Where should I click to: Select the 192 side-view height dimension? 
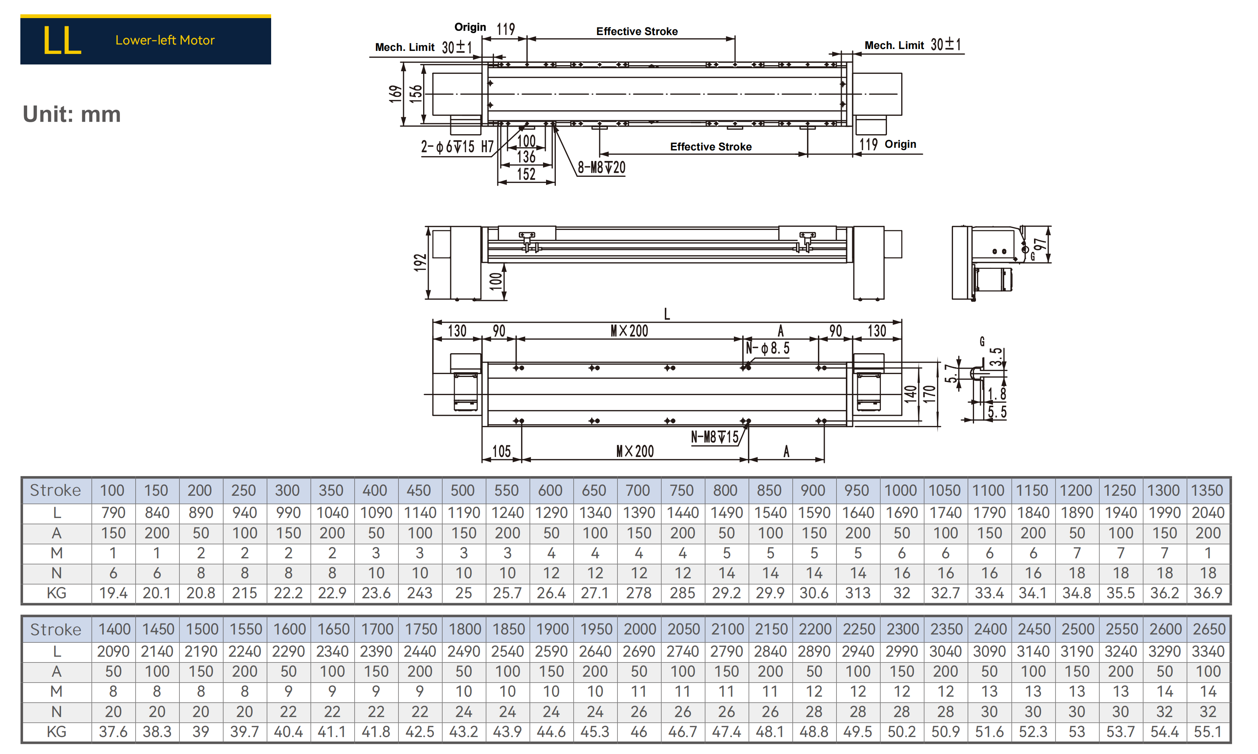420,263
